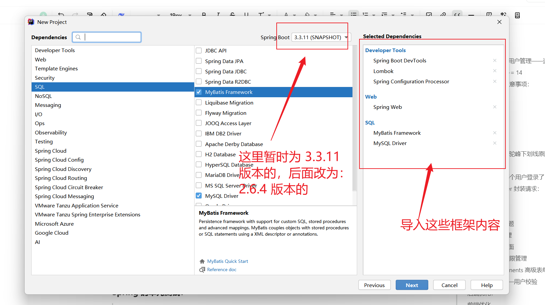Insert a link in the background editor
The width and height of the screenshot is (545, 305).
tap(443, 15)
